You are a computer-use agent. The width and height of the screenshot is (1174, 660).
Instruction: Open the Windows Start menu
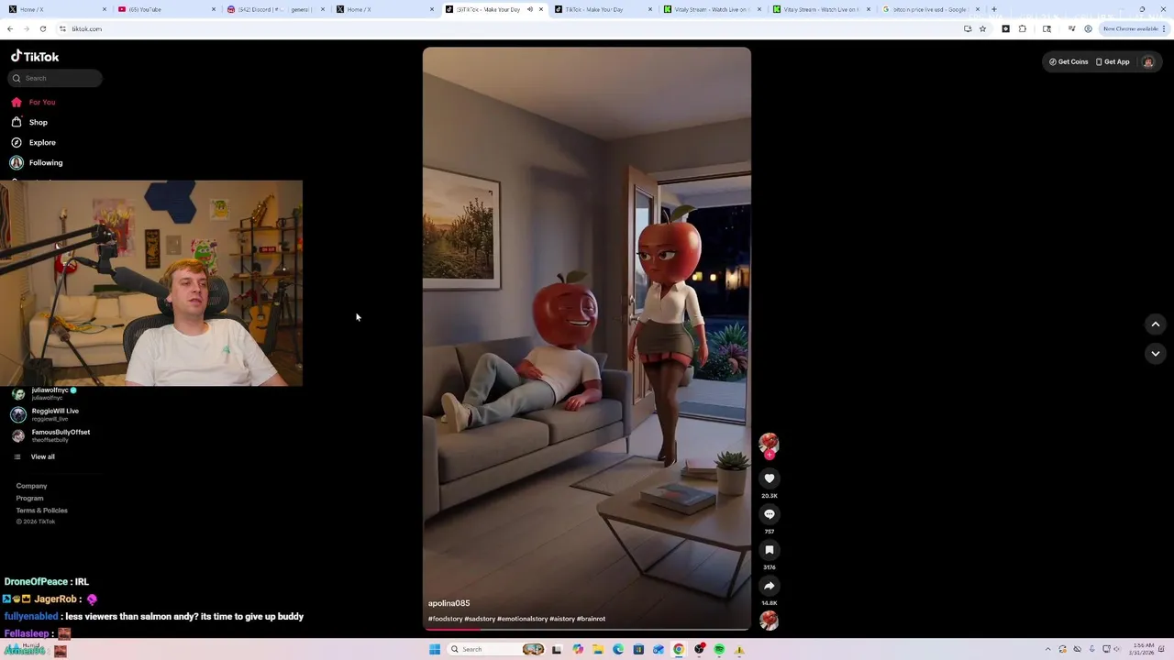pyautogui.click(x=435, y=649)
